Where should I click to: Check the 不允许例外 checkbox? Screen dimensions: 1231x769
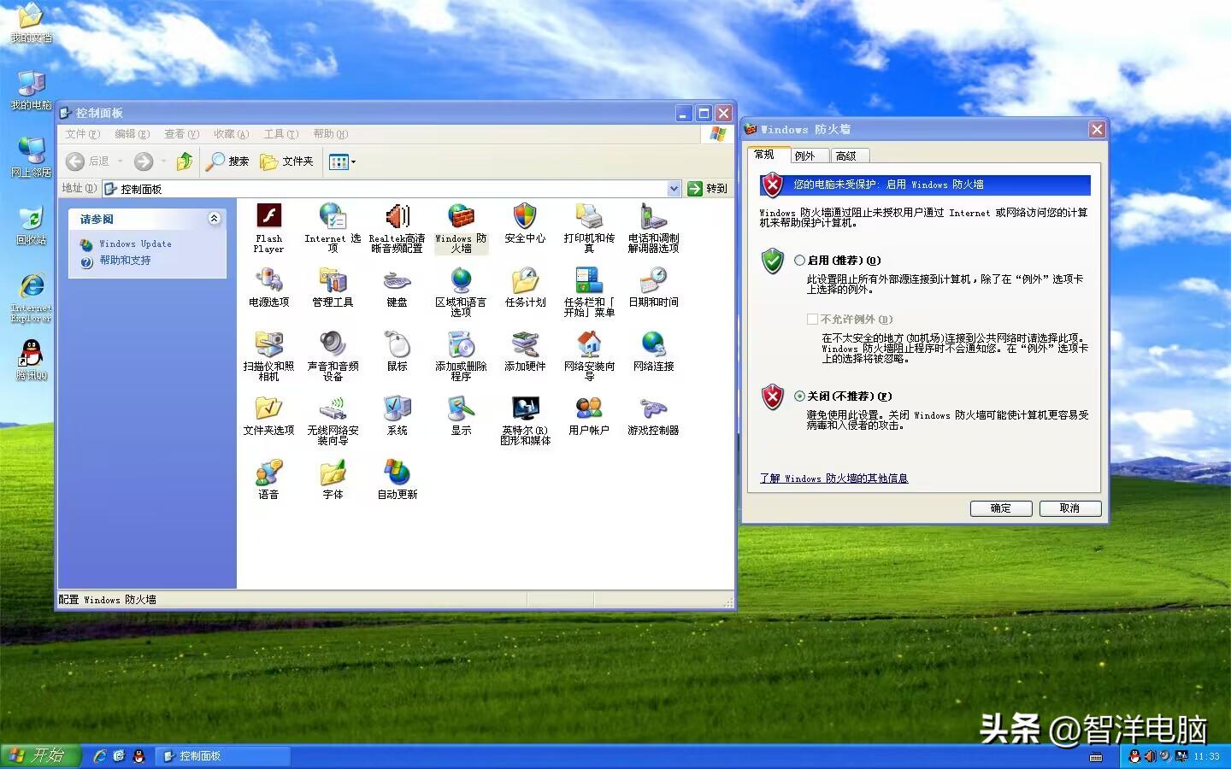tap(811, 319)
